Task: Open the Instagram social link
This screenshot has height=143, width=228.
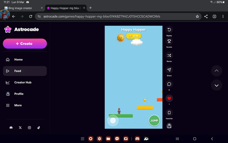Action: pos(29,128)
